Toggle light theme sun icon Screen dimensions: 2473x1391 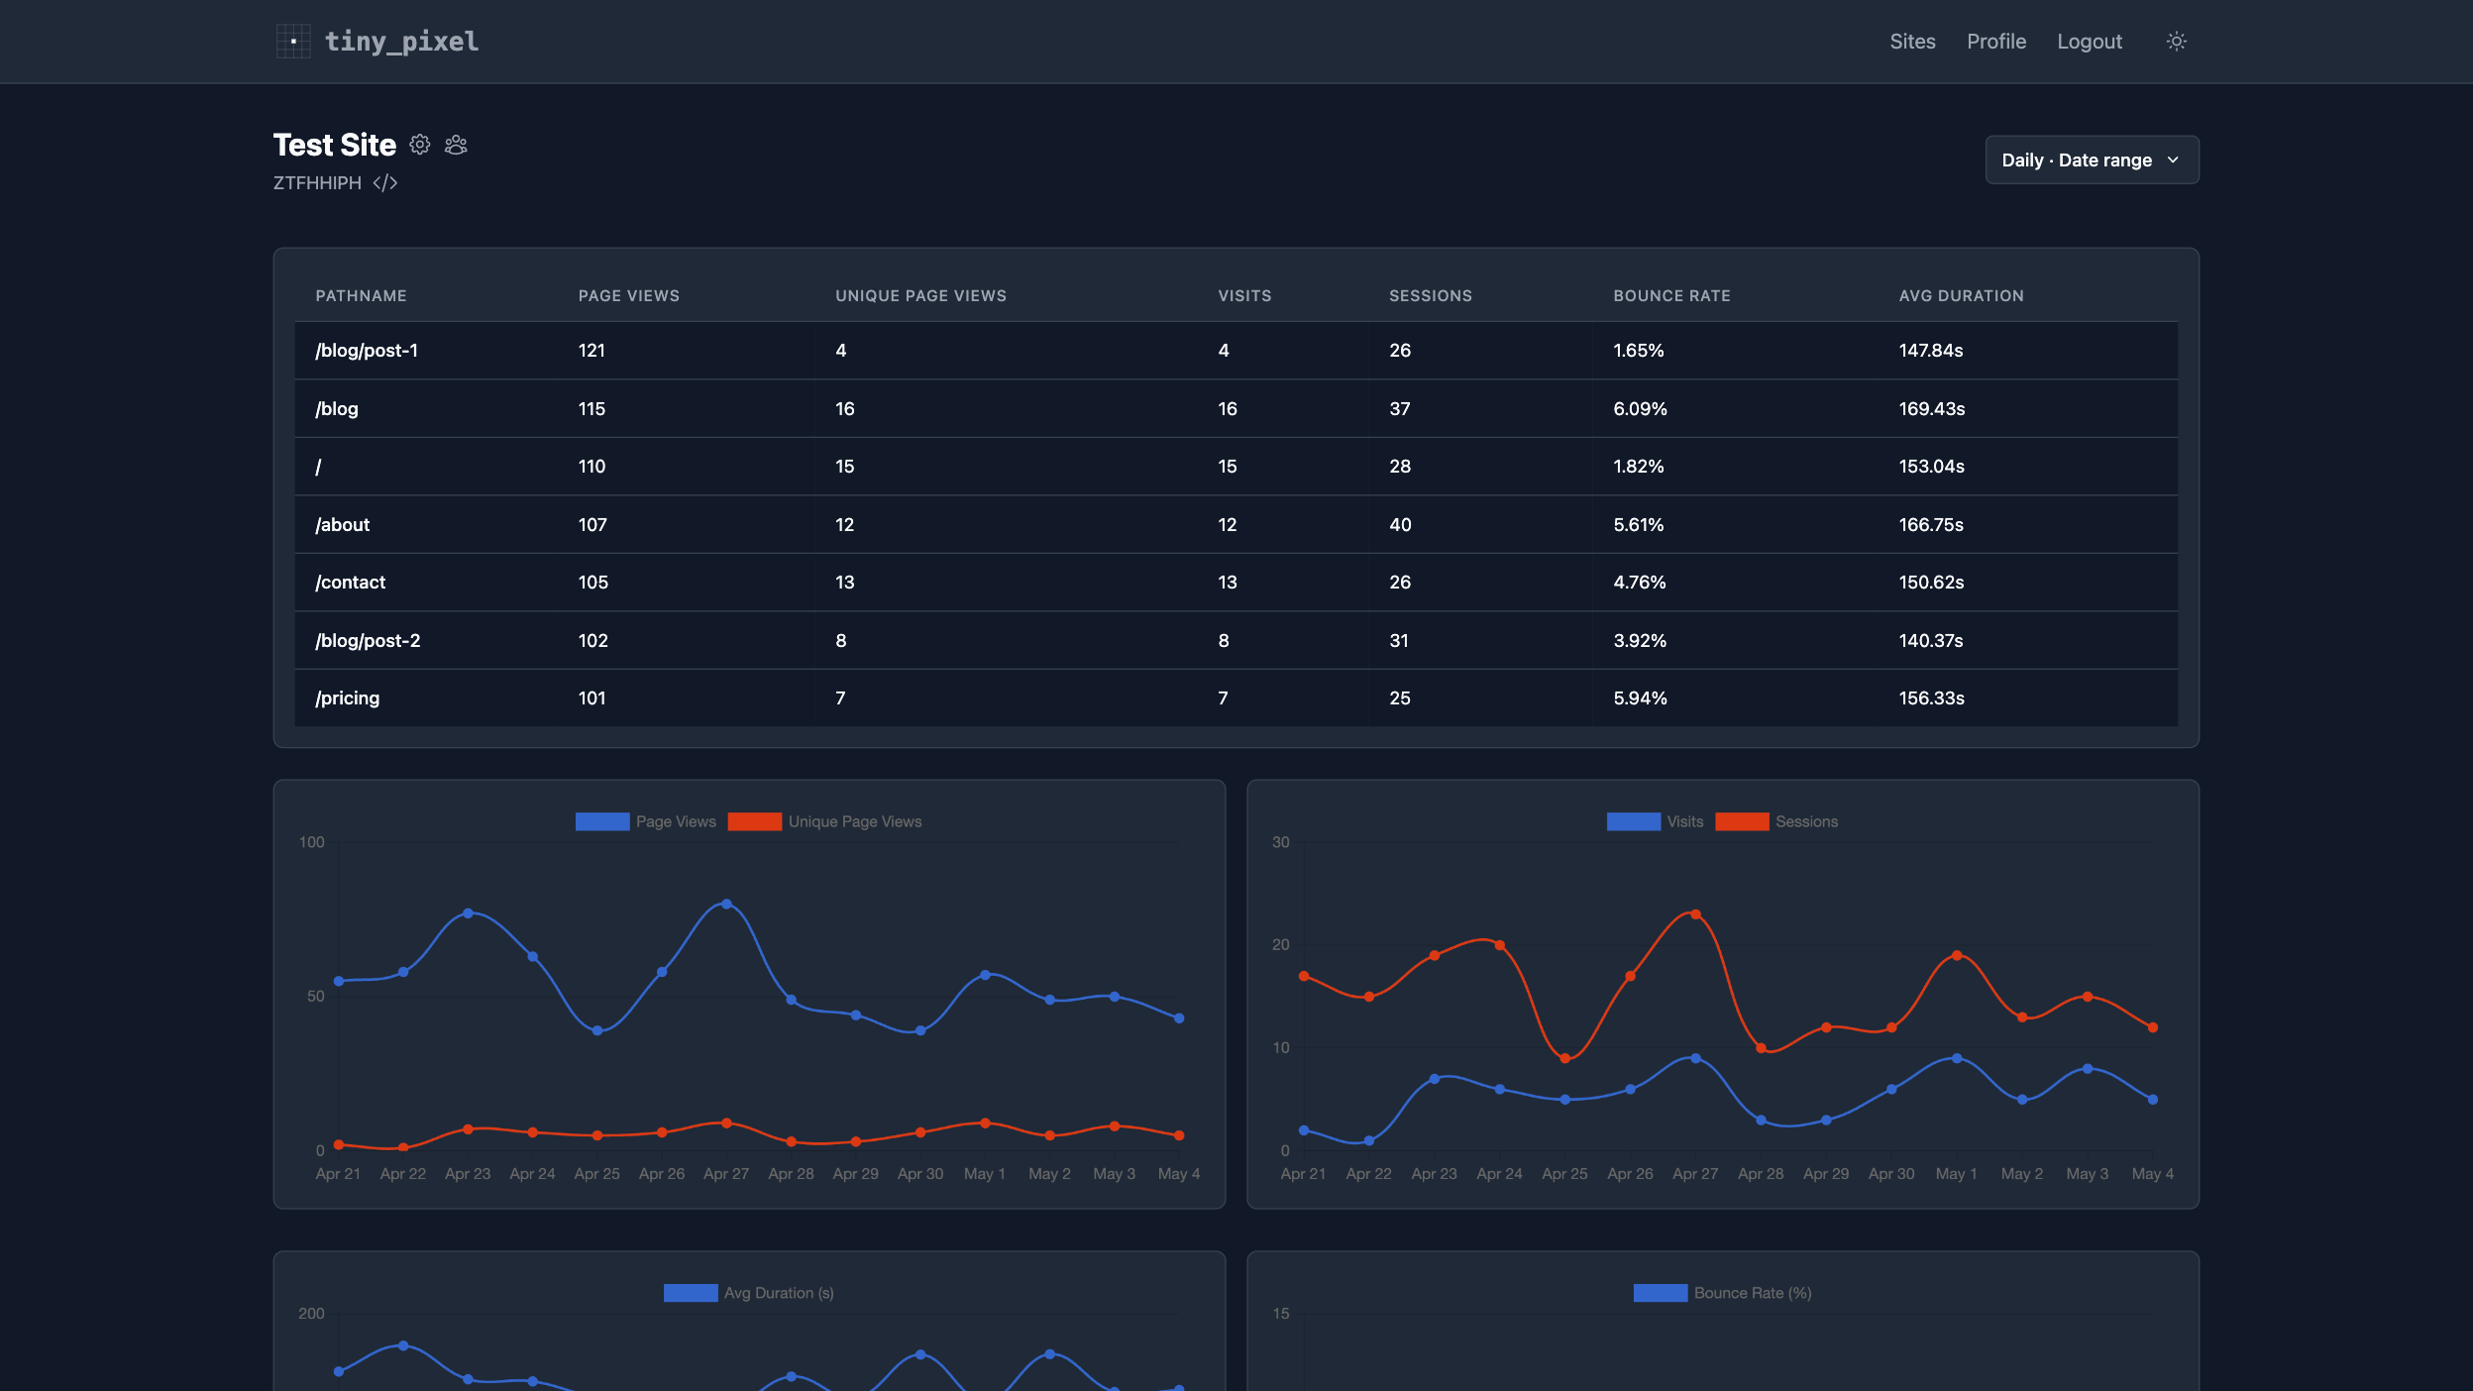[2176, 42]
